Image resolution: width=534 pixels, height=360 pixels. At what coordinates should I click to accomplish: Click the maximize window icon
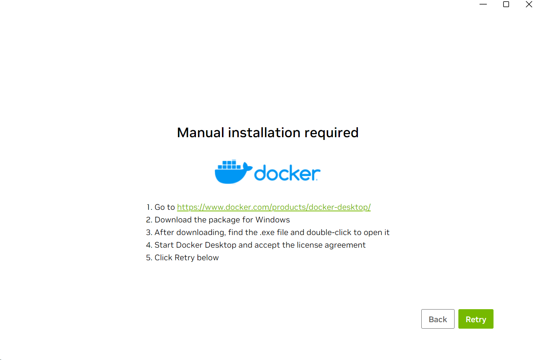pos(506,4)
